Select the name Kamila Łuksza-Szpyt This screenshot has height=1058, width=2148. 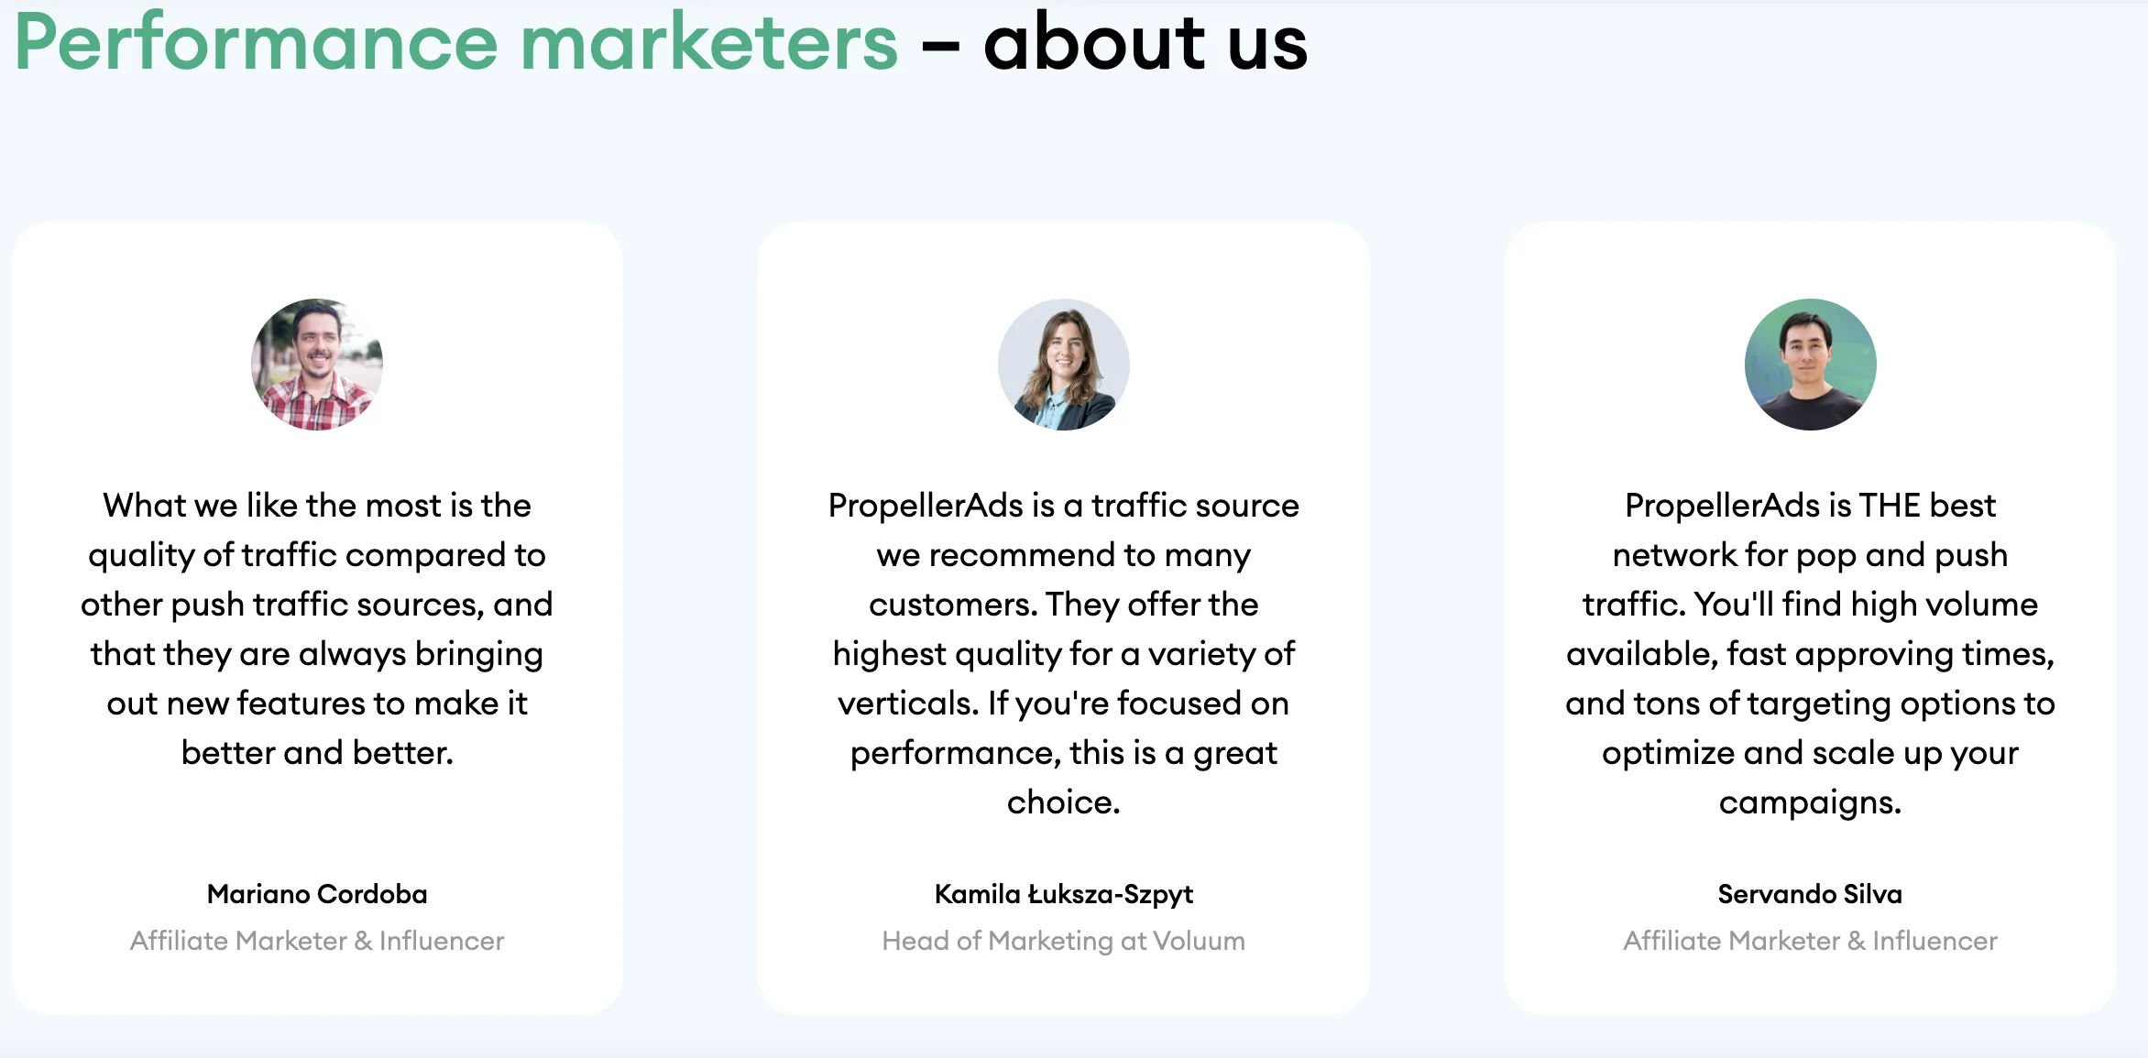pyautogui.click(x=1063, y=894)
